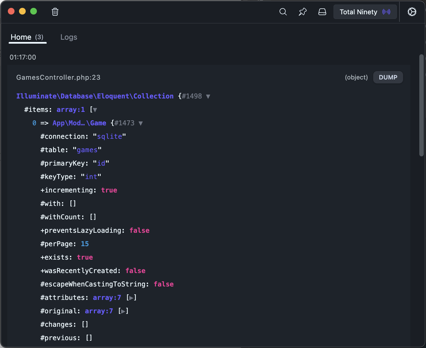This screenshot has height=348, width=426.
Task: Click the DUMP label badge
Action: point(388,77)
